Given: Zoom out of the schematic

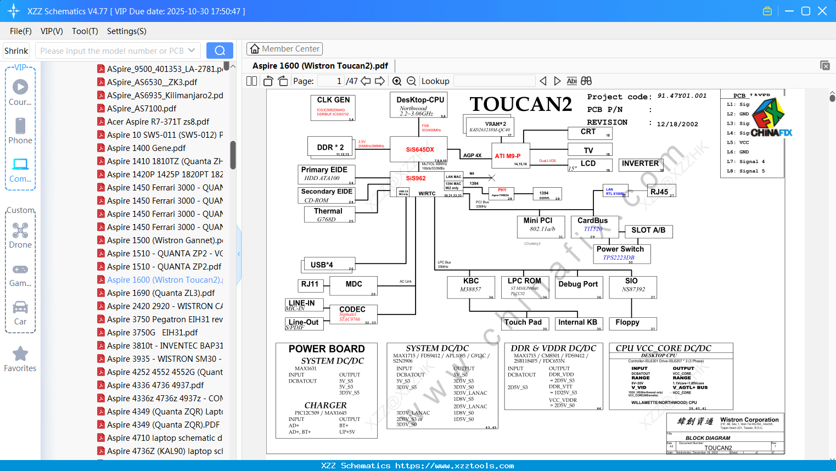Looking at the screenshot, I should (411, 81).
